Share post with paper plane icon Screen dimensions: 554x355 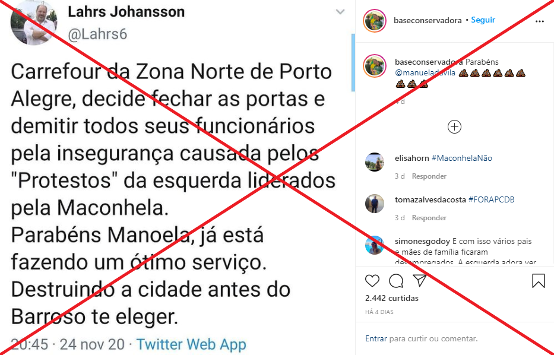[x=420, y=280]
